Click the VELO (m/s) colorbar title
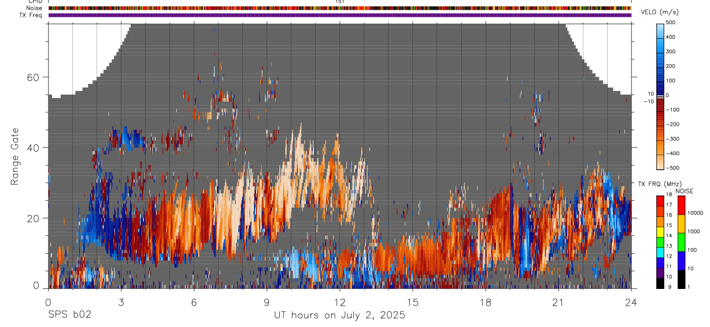The height and width of the screenshot is (327, 710). click(x=661, y=12)
